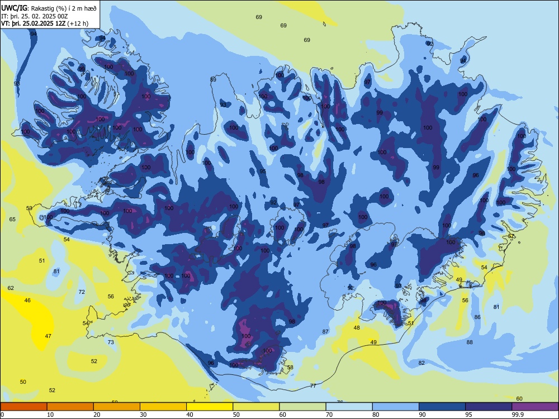Click the humidity value '65' on the map
The width and height of the screenshot is (559, 419).
(12, 219)
